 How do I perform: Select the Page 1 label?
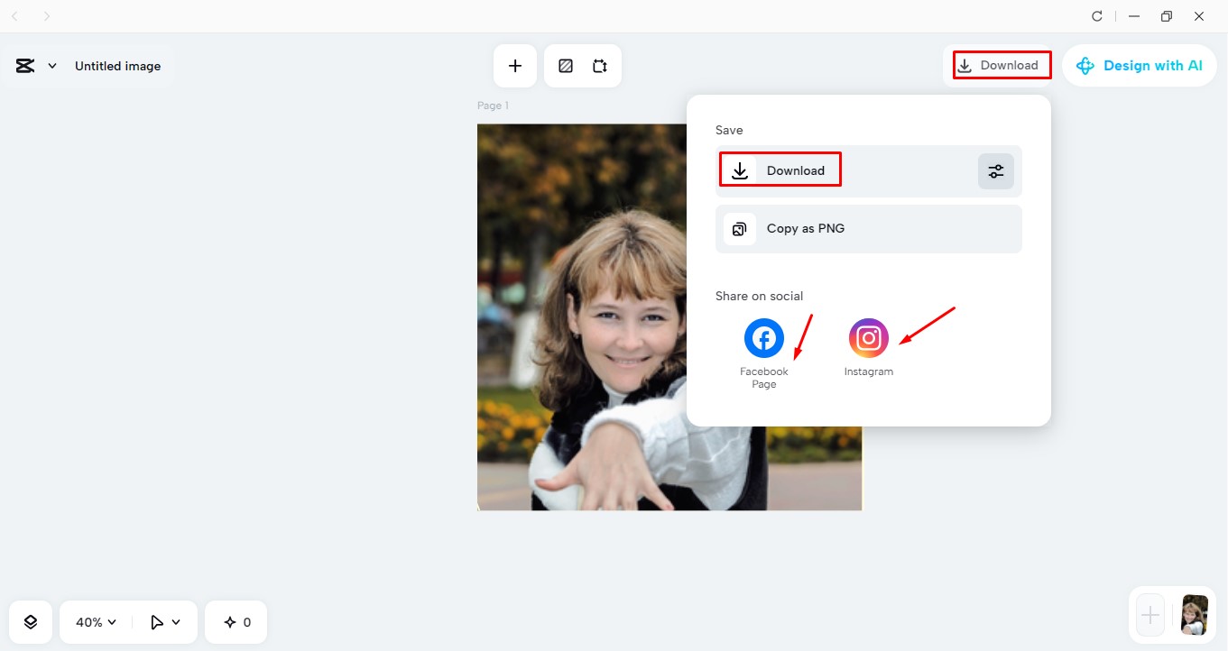[x=493, y=105]
